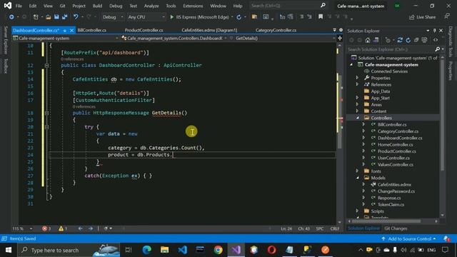Switch to the CafeEntities.edmx [Diagram1] tab
This screenshot has width=457, height=257.
click(x=209, y=30)
